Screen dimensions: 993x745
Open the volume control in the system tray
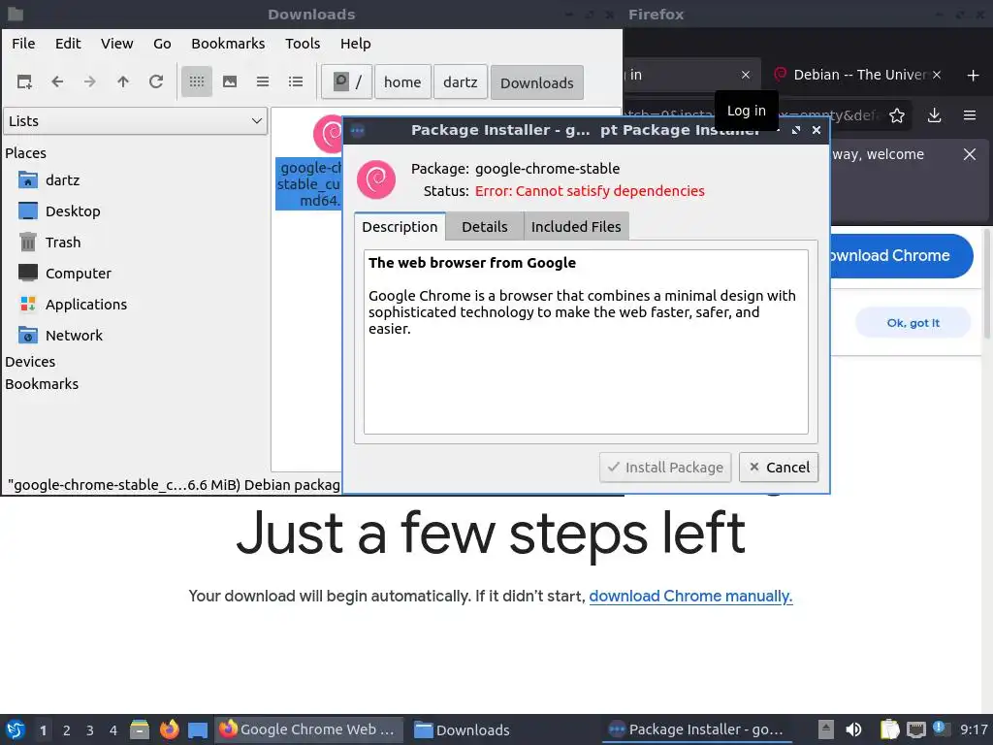click(853, 729)
